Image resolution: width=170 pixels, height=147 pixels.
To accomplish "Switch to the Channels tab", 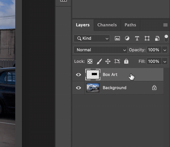I will tap(107, 25).
